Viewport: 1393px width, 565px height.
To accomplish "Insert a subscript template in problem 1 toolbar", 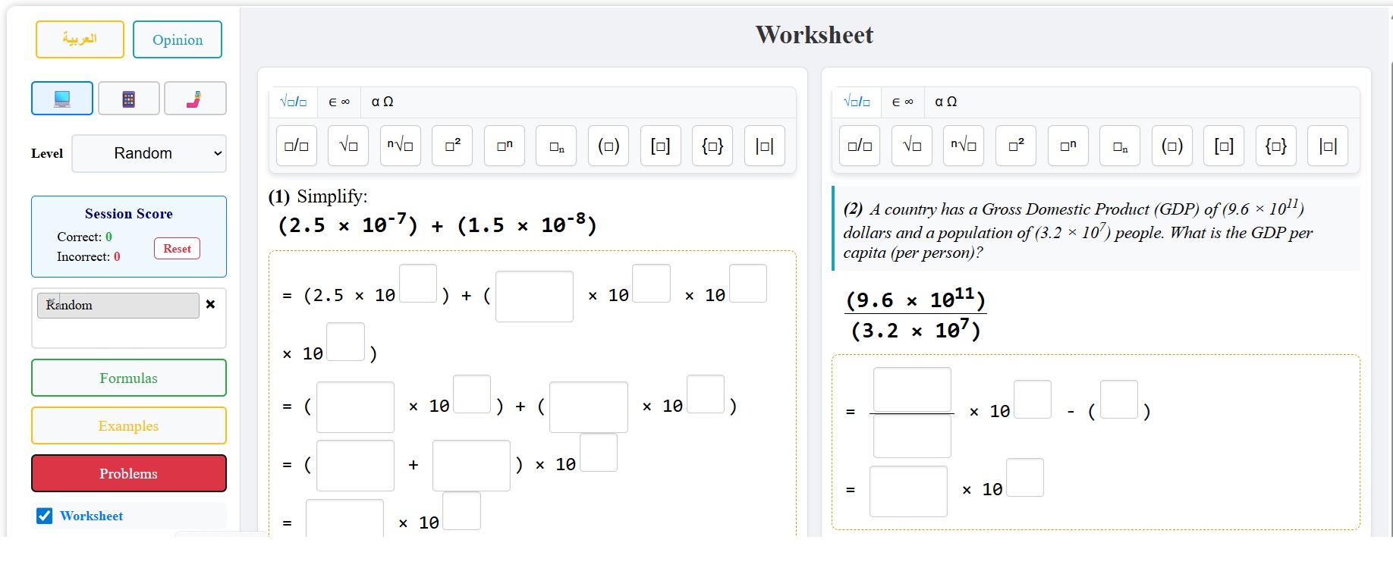I will 556,146.
